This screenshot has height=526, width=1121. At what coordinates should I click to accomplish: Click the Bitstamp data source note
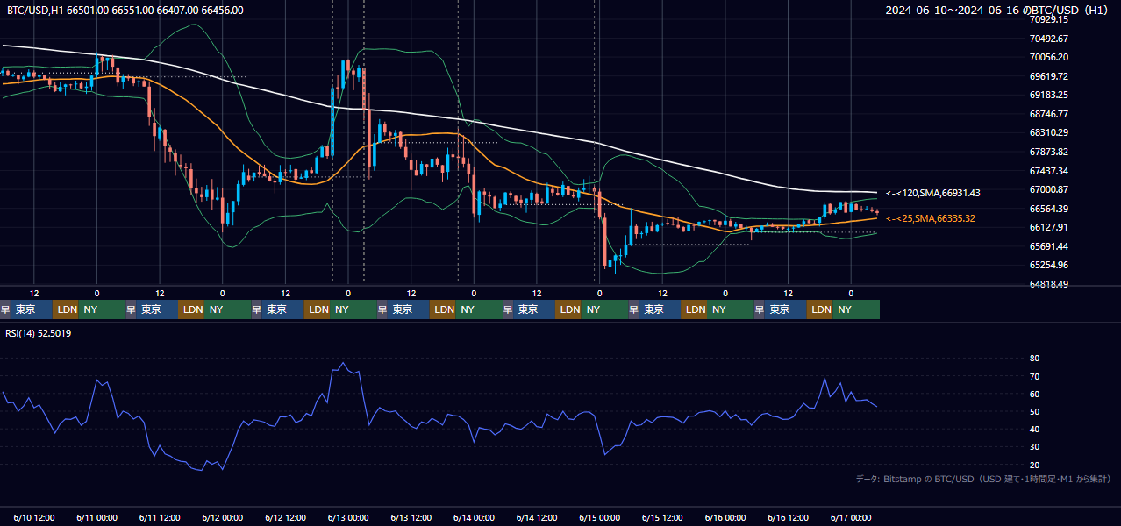pyautogui.click(x=983, y=479)
